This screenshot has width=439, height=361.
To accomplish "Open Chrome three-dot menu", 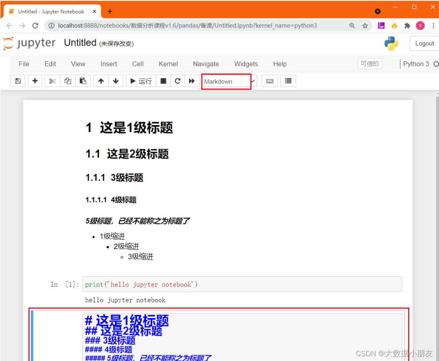I will pyautogui.click(x=433, y=26).
